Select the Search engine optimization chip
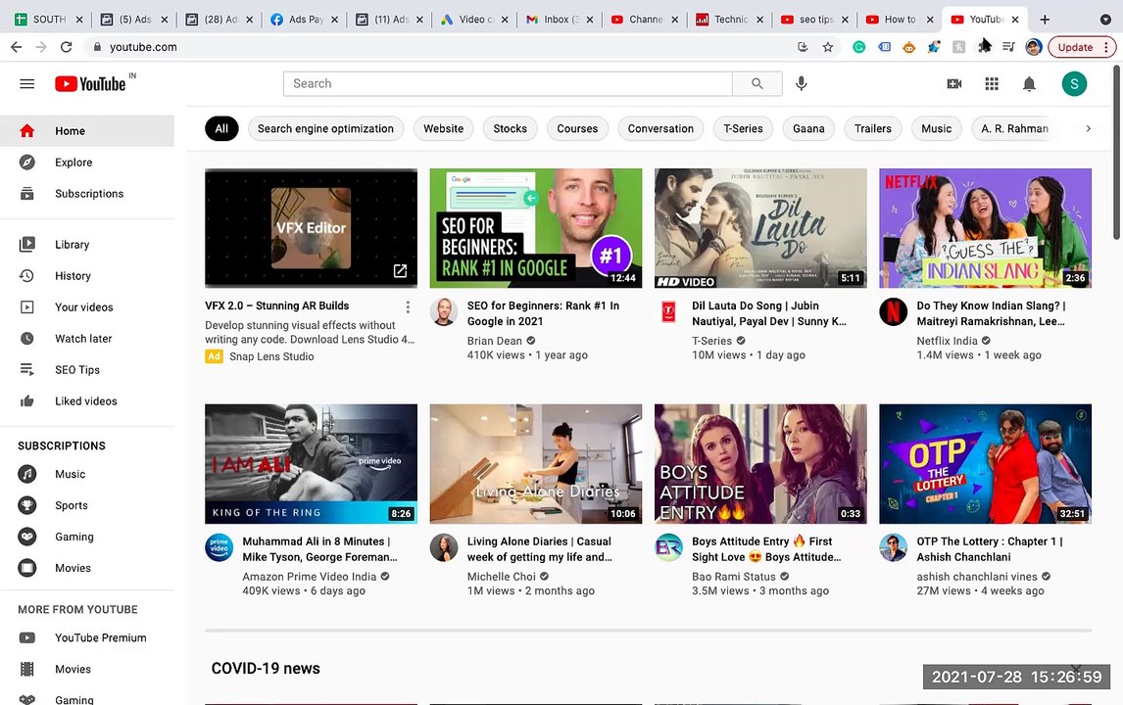 [x=326, y=129]
